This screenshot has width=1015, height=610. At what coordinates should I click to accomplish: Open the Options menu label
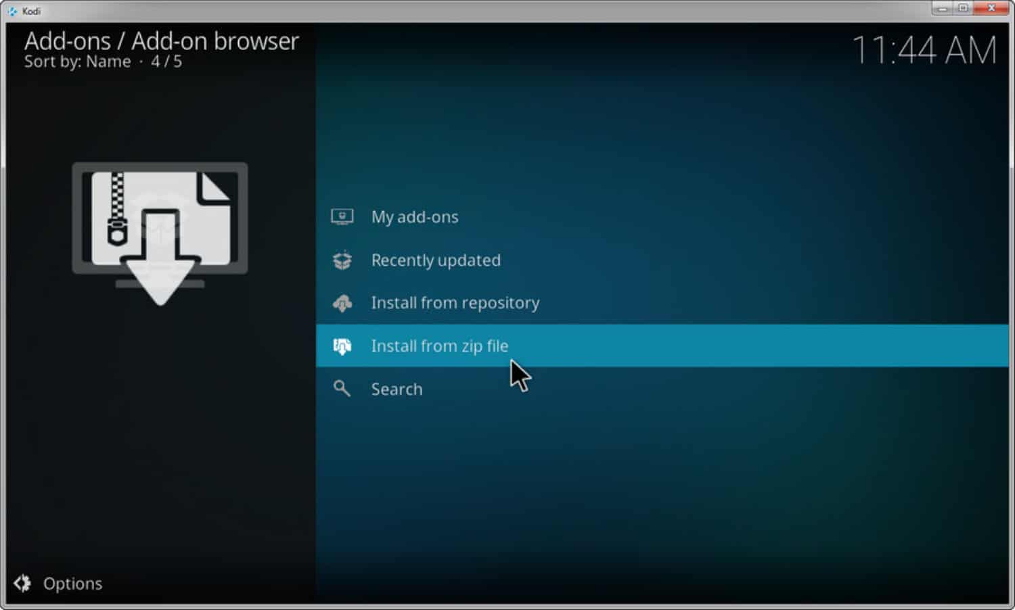[x=72, y=584]
